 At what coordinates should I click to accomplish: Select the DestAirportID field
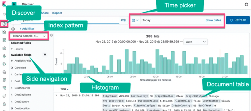coord(22,88)
